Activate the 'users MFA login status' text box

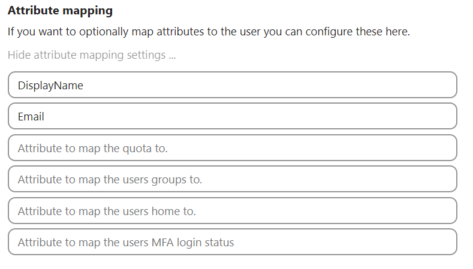coord(233,242)
